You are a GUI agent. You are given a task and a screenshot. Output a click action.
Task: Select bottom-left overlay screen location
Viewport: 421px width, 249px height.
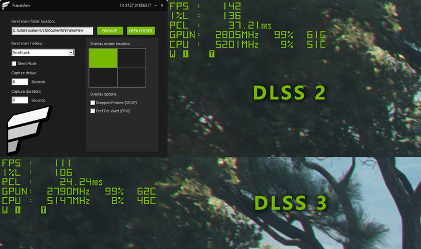103,78
